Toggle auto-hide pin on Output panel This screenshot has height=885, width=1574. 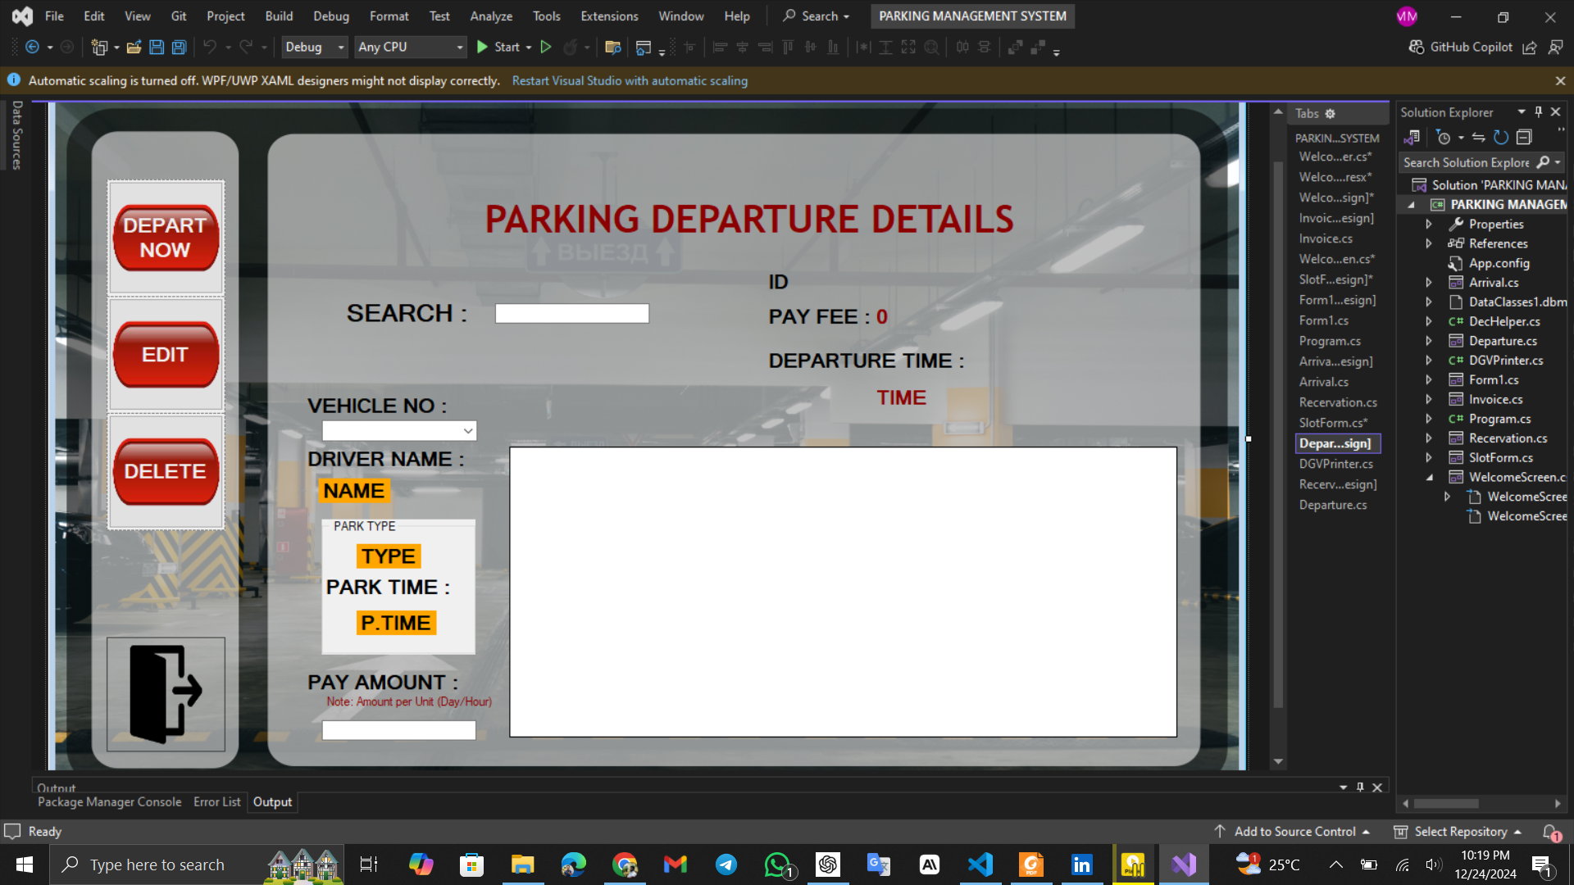(x=1360, y=787)
